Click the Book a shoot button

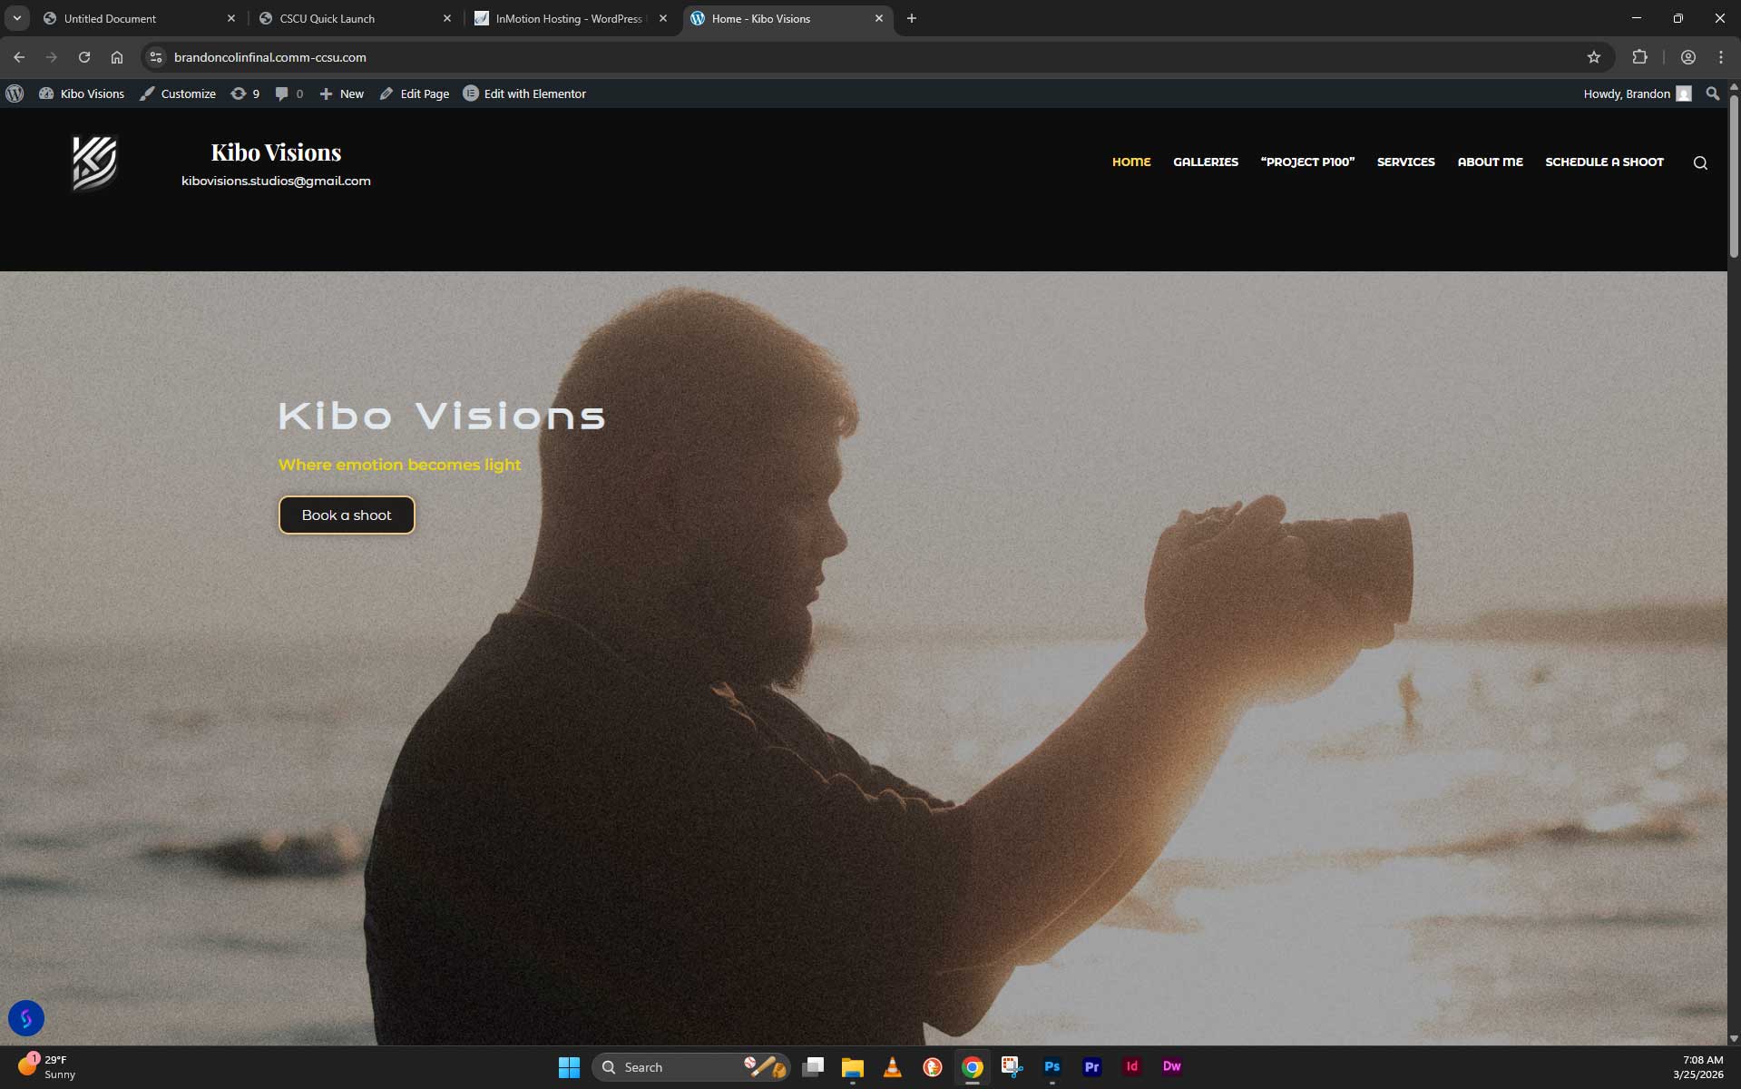[346, 515]
